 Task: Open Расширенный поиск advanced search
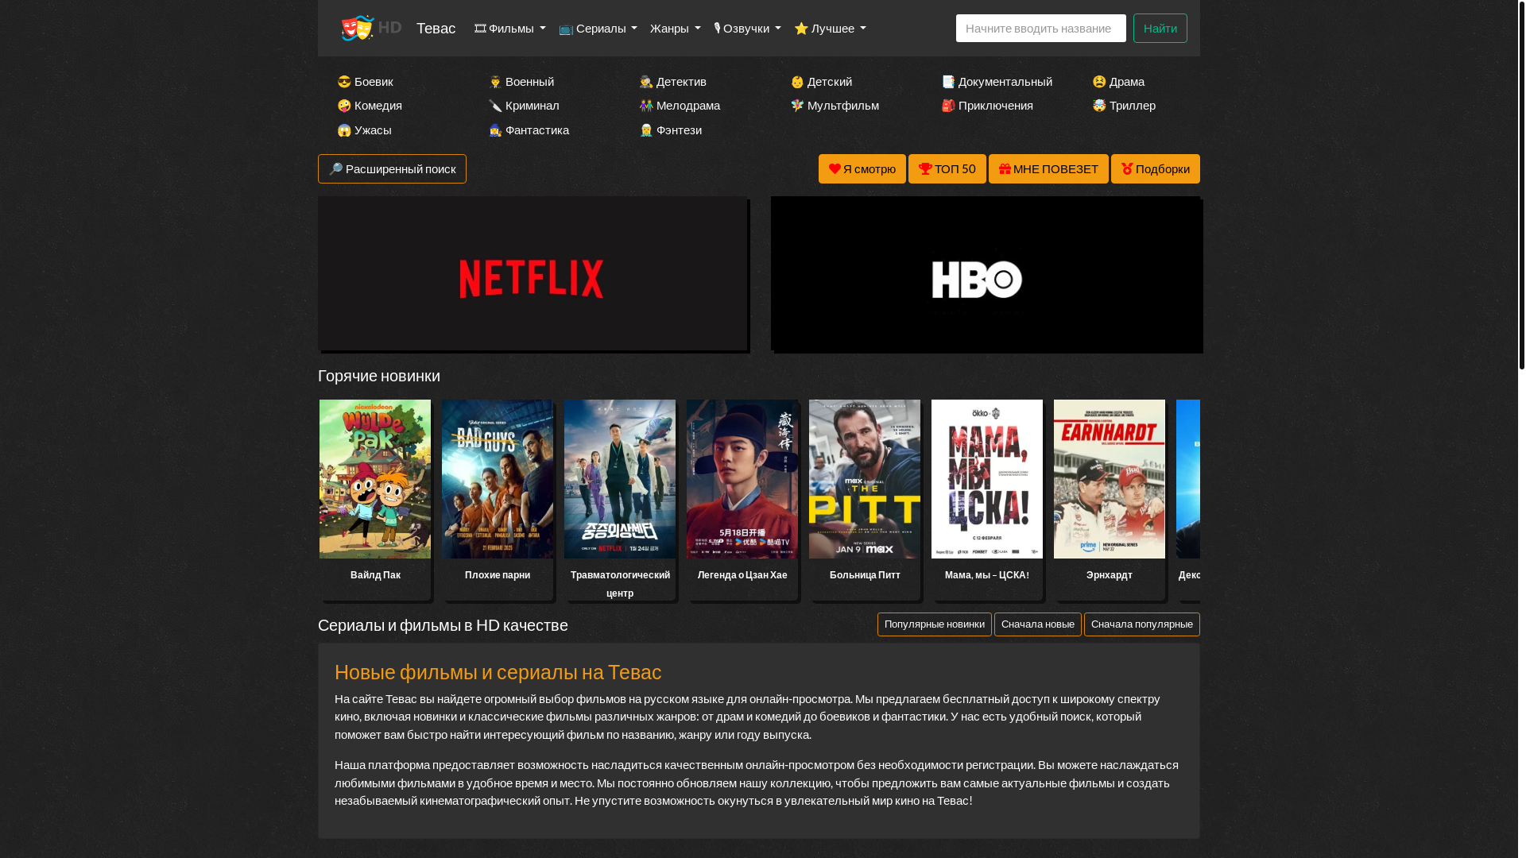392,169
